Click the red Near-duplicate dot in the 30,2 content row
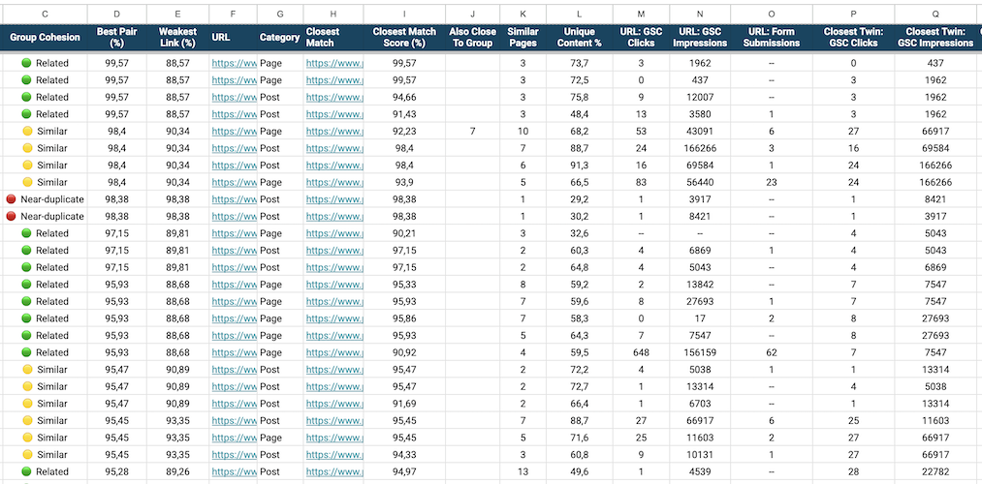This screenshot has height=484, width=982. click(x=11, y=216)
